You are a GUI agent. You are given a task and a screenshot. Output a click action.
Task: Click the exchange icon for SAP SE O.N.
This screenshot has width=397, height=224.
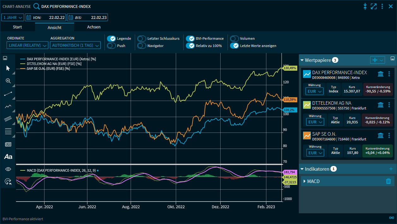tap(381, 135)
